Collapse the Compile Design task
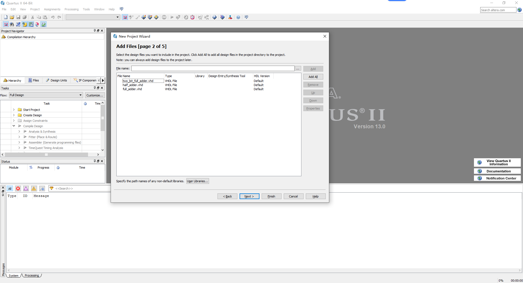 point(14,126)
